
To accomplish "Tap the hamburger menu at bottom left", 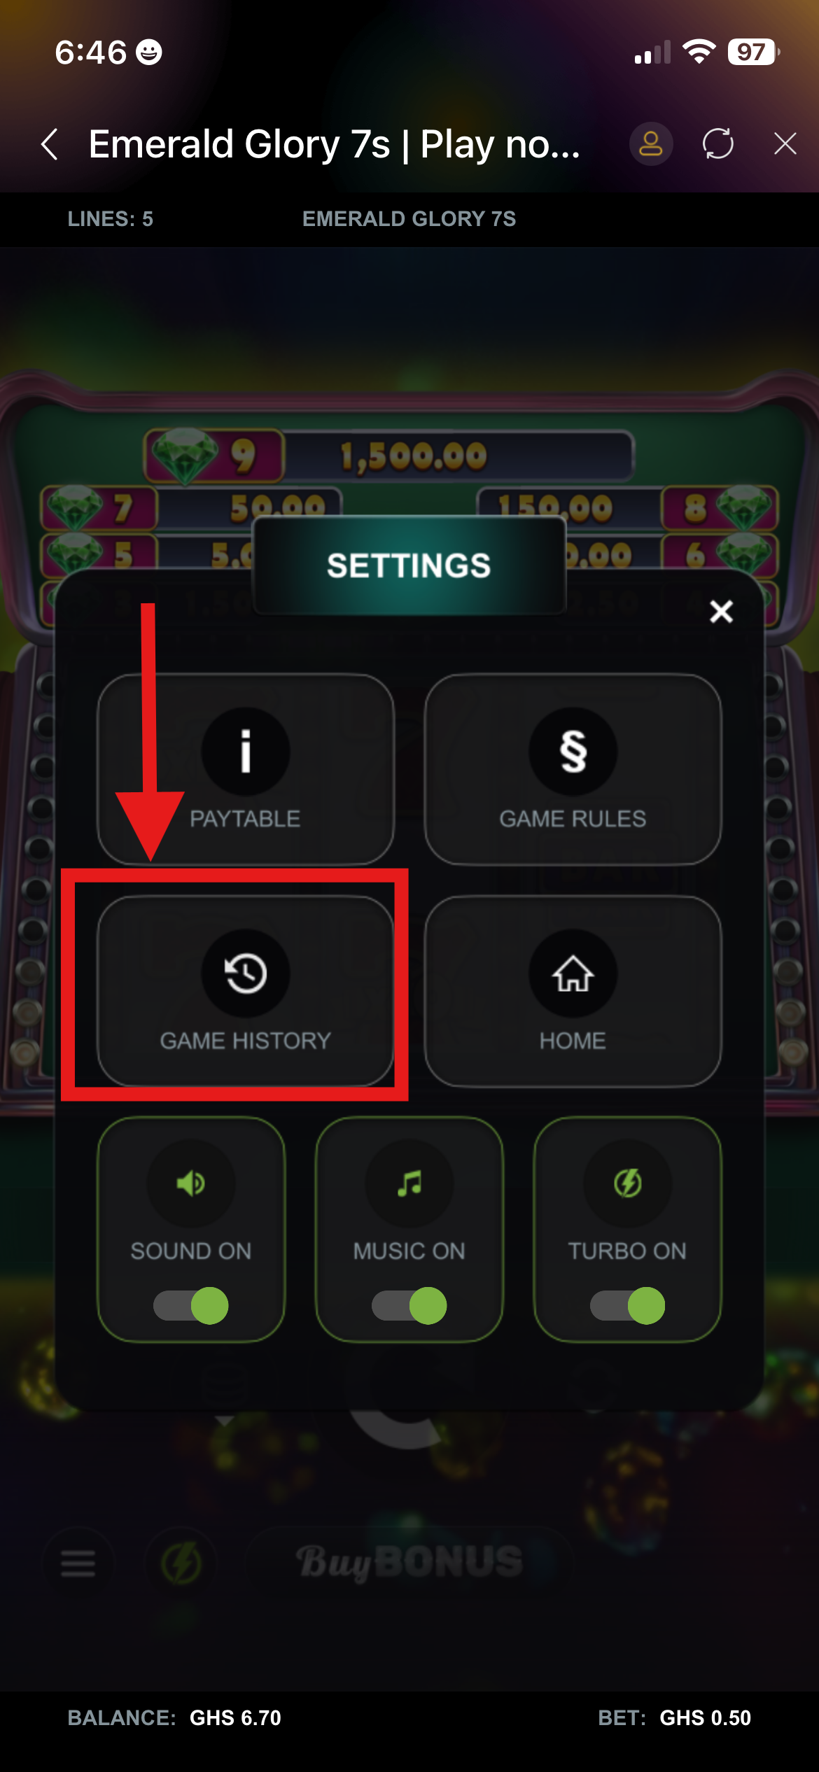I will pos(78,1562).
